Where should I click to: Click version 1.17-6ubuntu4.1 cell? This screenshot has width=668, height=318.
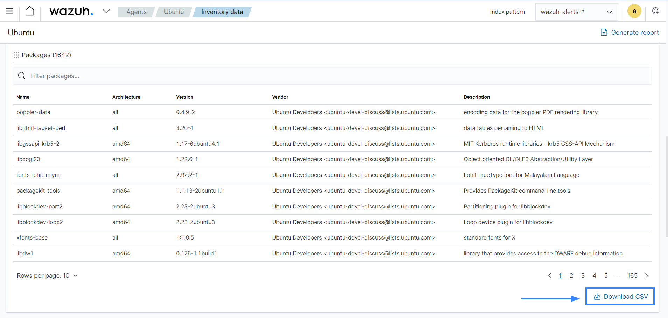[198, 144]
